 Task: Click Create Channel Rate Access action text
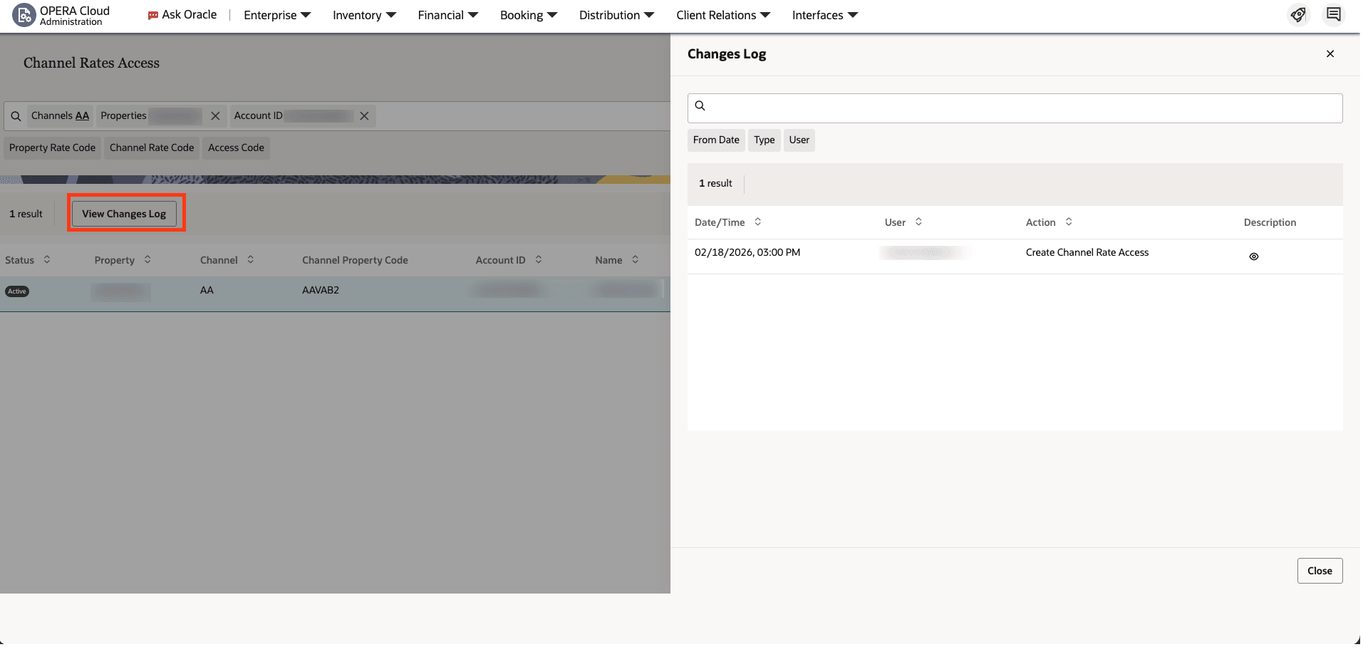pos(1087,253)
